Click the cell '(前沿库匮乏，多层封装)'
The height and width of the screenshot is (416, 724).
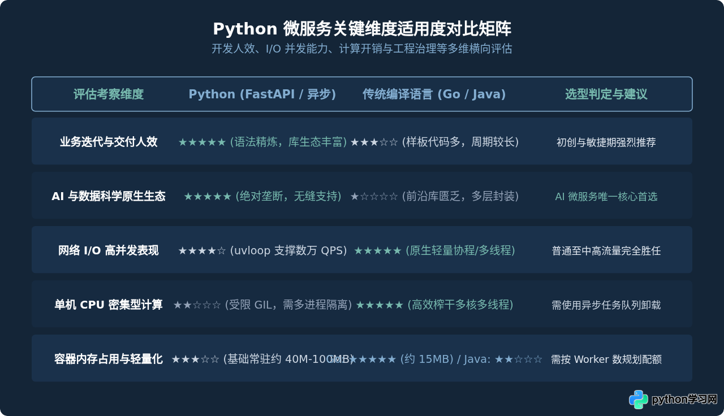(x=460, y=196)
